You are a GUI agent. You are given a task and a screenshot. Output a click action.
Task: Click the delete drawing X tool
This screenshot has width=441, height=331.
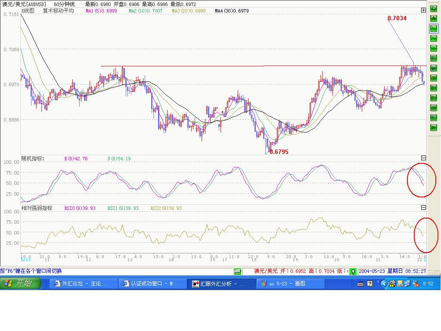coord(434,127)
